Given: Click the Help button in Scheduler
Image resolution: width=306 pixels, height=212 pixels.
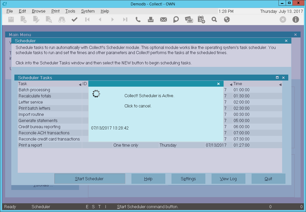Looking at the screenshot, I should [148, 179].
